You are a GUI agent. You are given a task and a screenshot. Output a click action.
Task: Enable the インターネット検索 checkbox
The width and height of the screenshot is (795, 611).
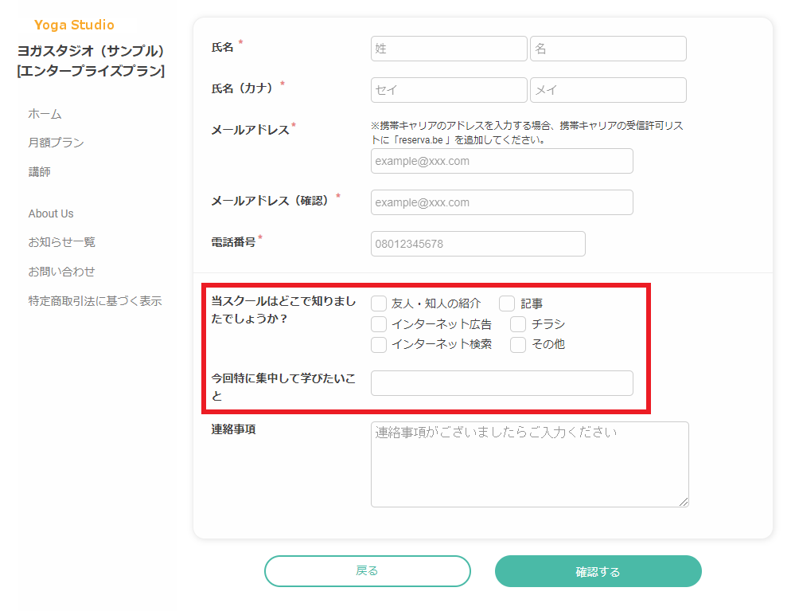[379, 345]
